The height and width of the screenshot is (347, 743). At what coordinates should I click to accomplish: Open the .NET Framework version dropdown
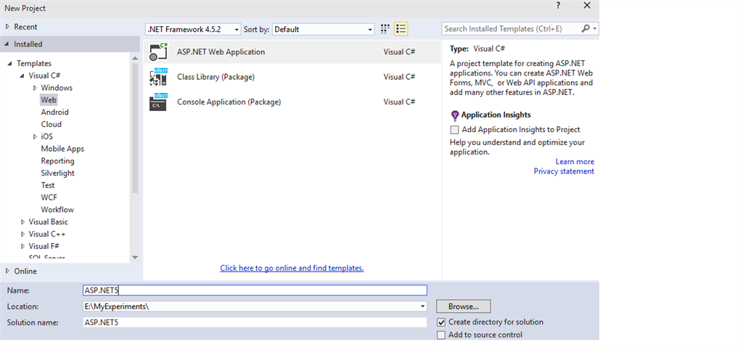point(193,30)
